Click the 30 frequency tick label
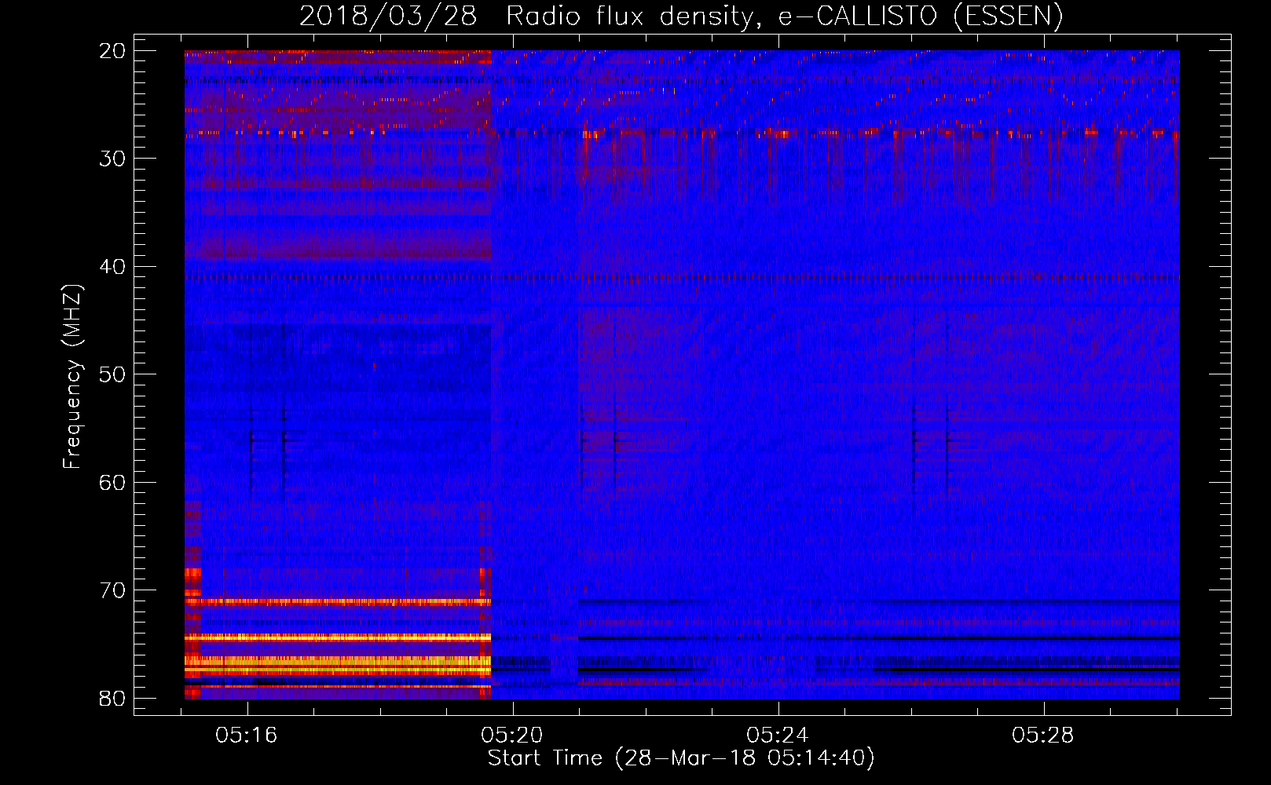The width and height of the screenshot is (1271, 785). pos(112,159)
